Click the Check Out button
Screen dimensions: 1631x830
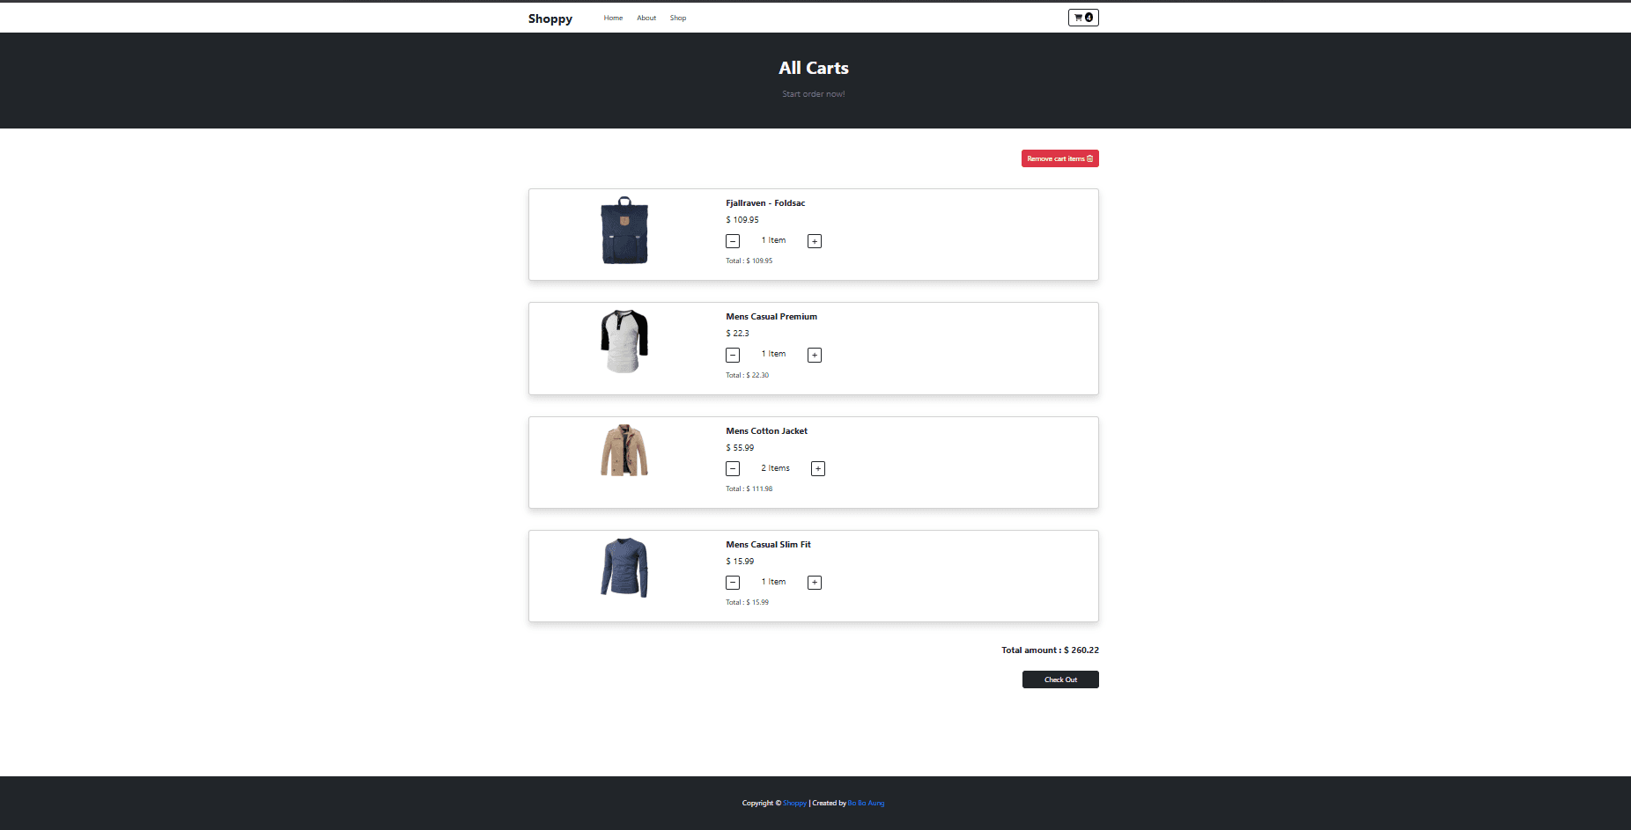(1060, 679)
